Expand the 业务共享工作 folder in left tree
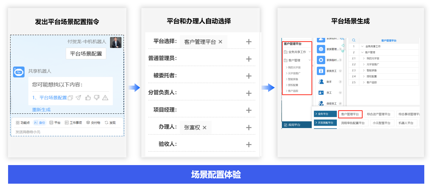The height and width of the screenshot is (190, 432). pos(310,52)
